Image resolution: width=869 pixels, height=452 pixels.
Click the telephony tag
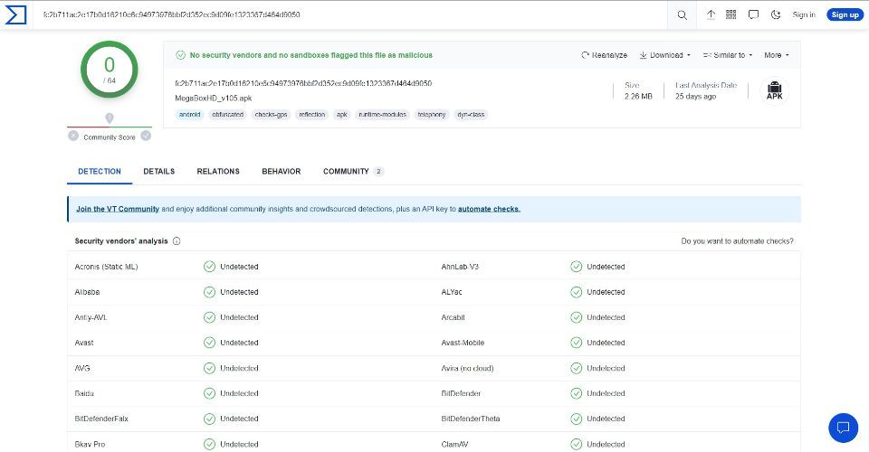click(x=432, y=115)
